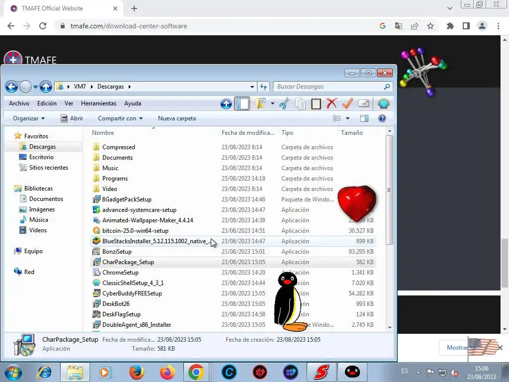Open the Edición menu
Screen dimensions: 509x382
[47, 103]
